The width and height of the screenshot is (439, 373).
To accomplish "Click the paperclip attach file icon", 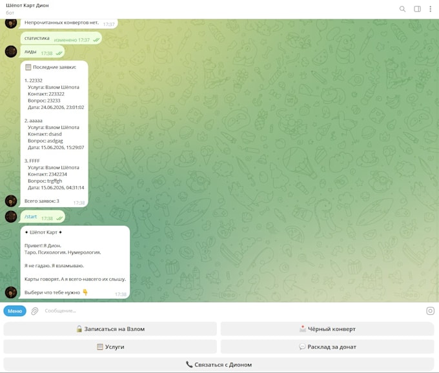I will pyautogui.click(x=34, y=311).
